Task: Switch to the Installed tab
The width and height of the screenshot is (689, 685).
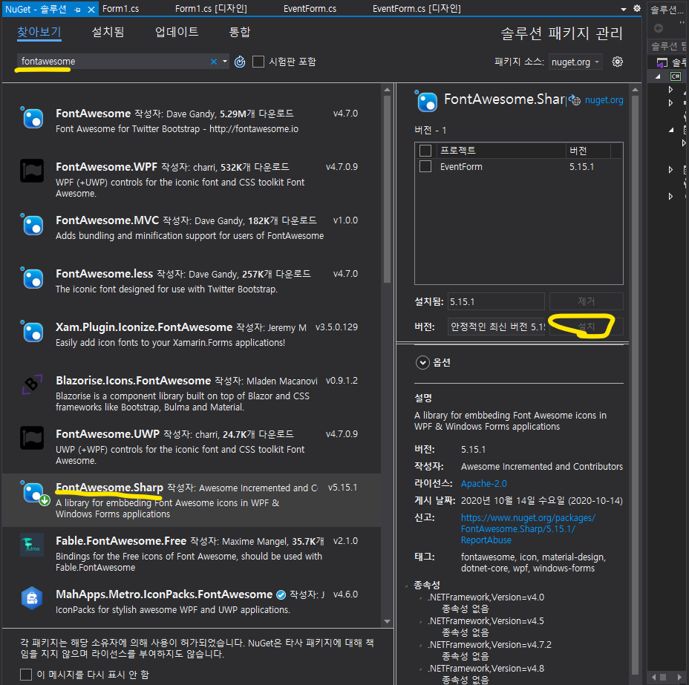Action: (x=108, y=32)
